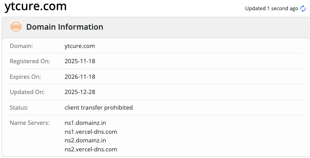Click the 'Status:' label

[19, 107]
